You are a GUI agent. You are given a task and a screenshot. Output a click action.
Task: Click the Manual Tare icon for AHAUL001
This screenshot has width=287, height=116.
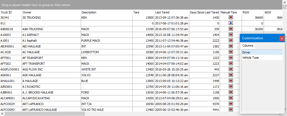(231, 81)
